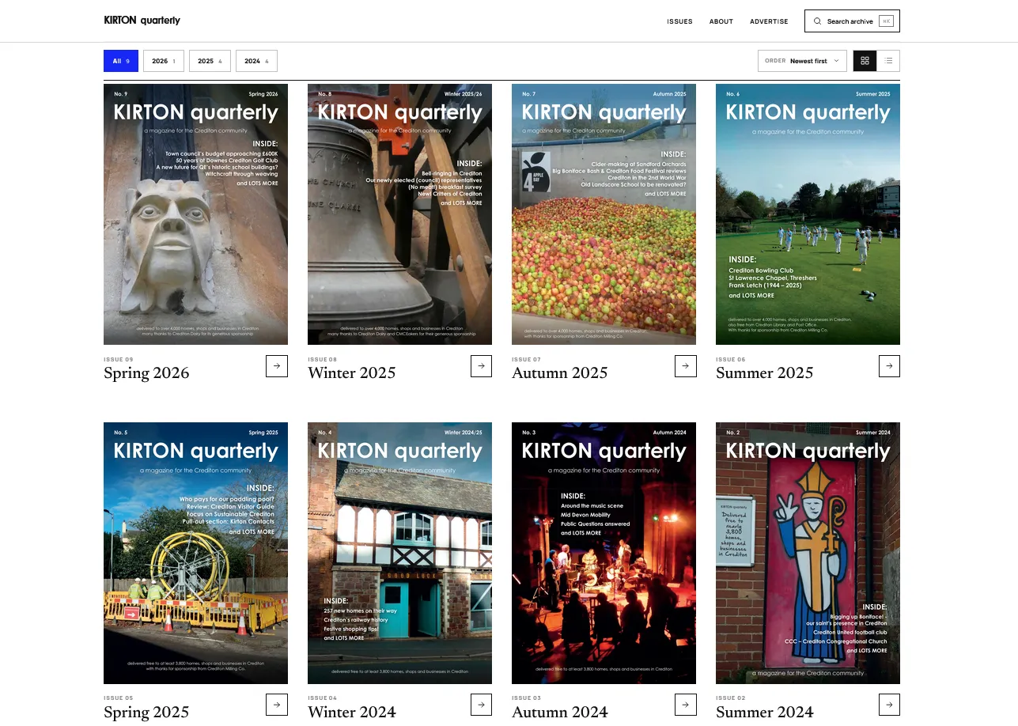This screenshot has height=726, width=1018.
Task: Open No. 4 timbered building cover thumbnail
Action: point(399,553)
